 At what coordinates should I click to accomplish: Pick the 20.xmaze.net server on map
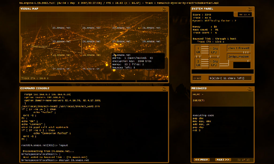(151, 41)
